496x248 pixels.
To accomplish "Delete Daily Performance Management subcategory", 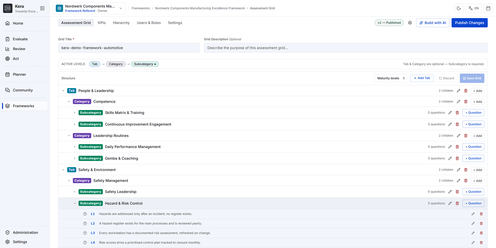I will pyautogui.click(x=457, y=147).
